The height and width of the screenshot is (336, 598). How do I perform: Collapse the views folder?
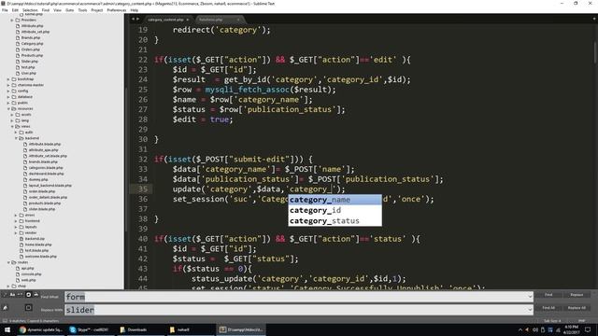pyautogui.click(x=12, y=127)
